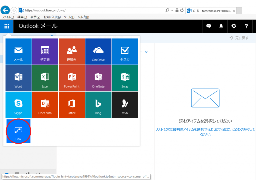Show notifications bell

coord(221,26)
